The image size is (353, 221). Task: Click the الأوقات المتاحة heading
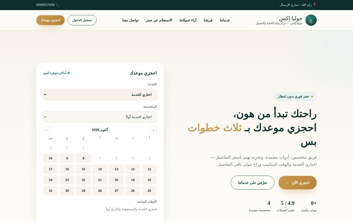(147, 202)
